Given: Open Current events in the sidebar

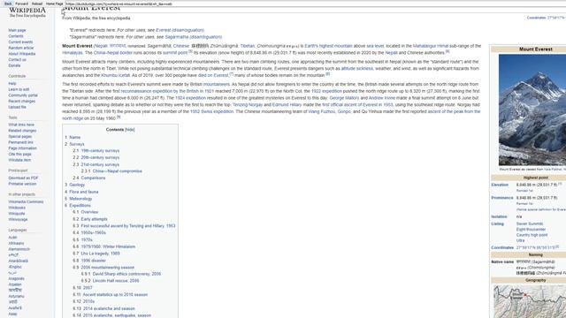Looking at the screenshot, I should 20,42.
